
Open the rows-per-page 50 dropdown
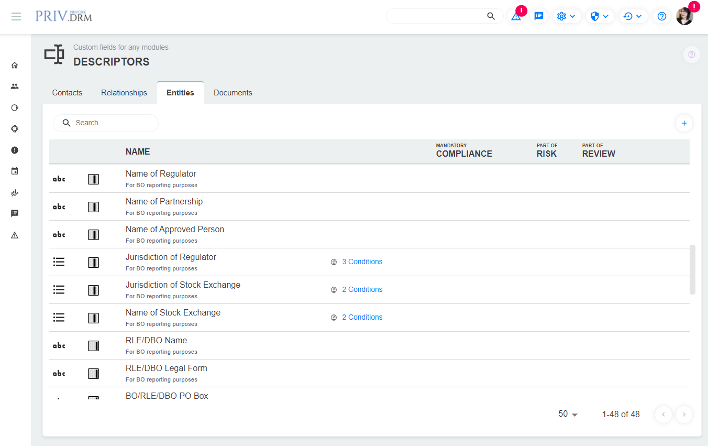568,414
